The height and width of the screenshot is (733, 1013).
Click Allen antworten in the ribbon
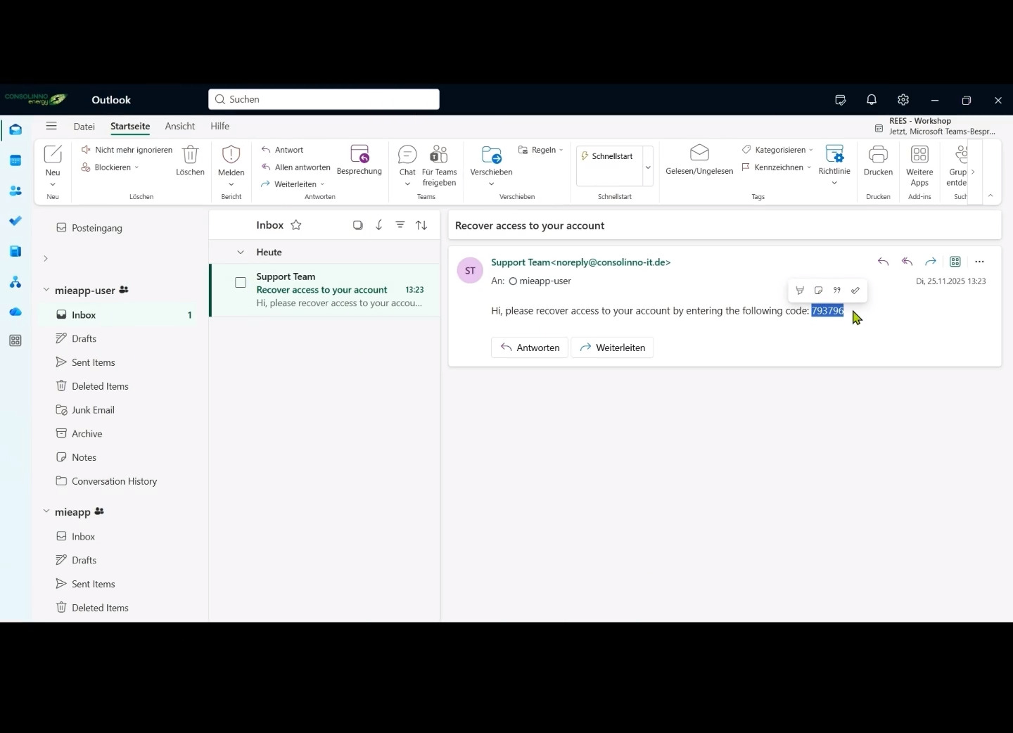pos(296,167)
